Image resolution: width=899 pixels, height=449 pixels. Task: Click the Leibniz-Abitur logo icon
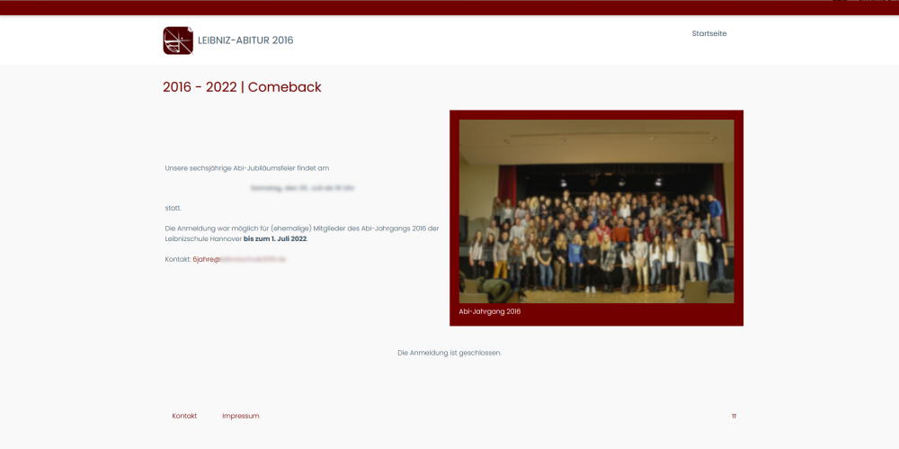177,40
